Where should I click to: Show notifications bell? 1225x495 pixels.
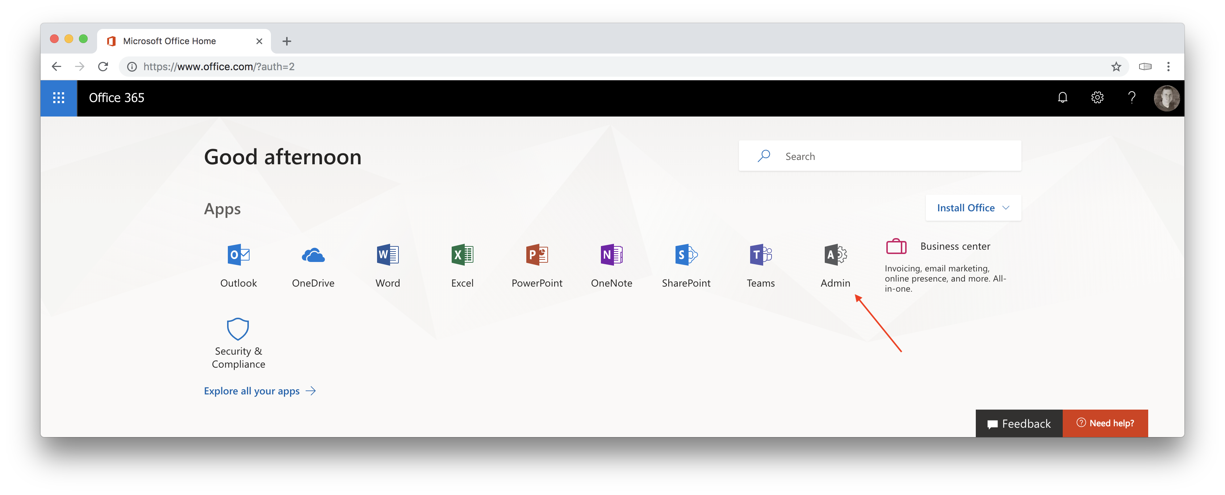pos(1062,98)
